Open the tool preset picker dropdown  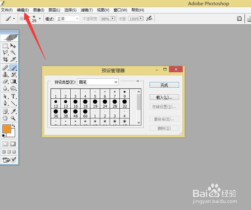[14, 19]
